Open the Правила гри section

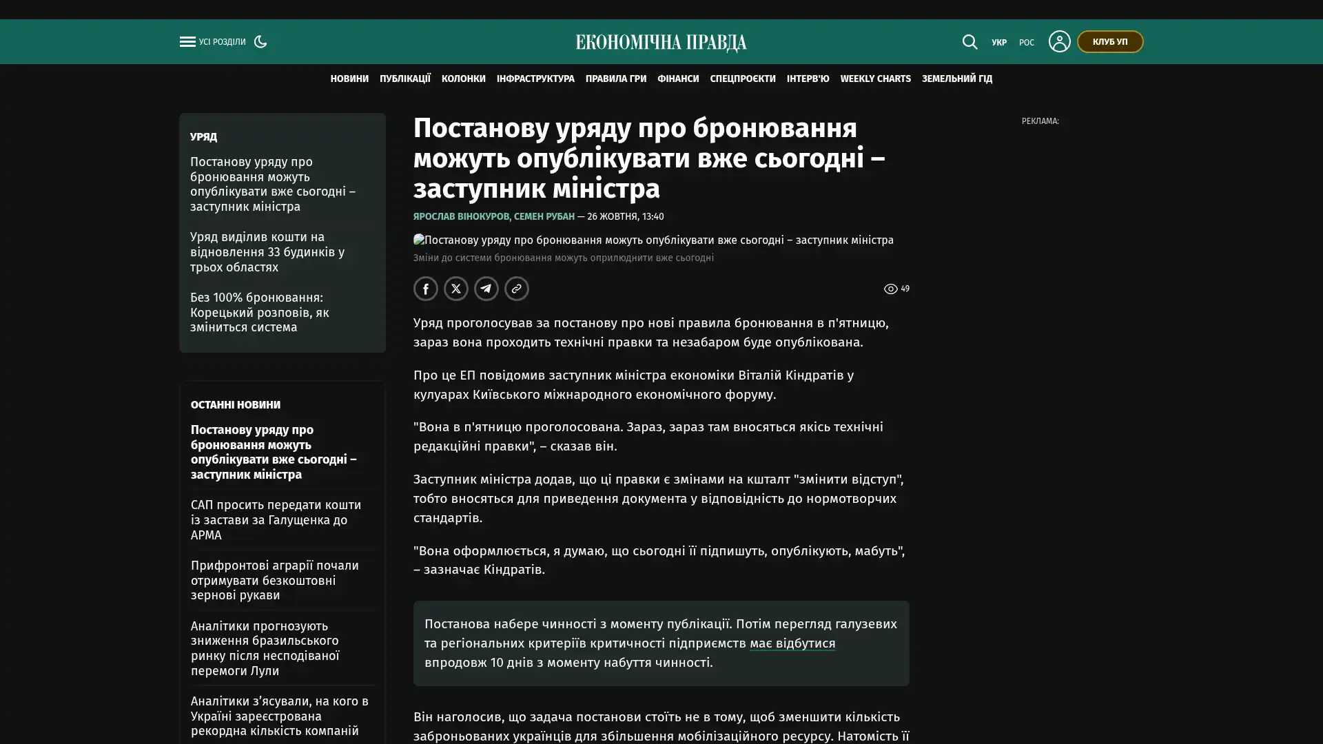click(x=616, y=79)
